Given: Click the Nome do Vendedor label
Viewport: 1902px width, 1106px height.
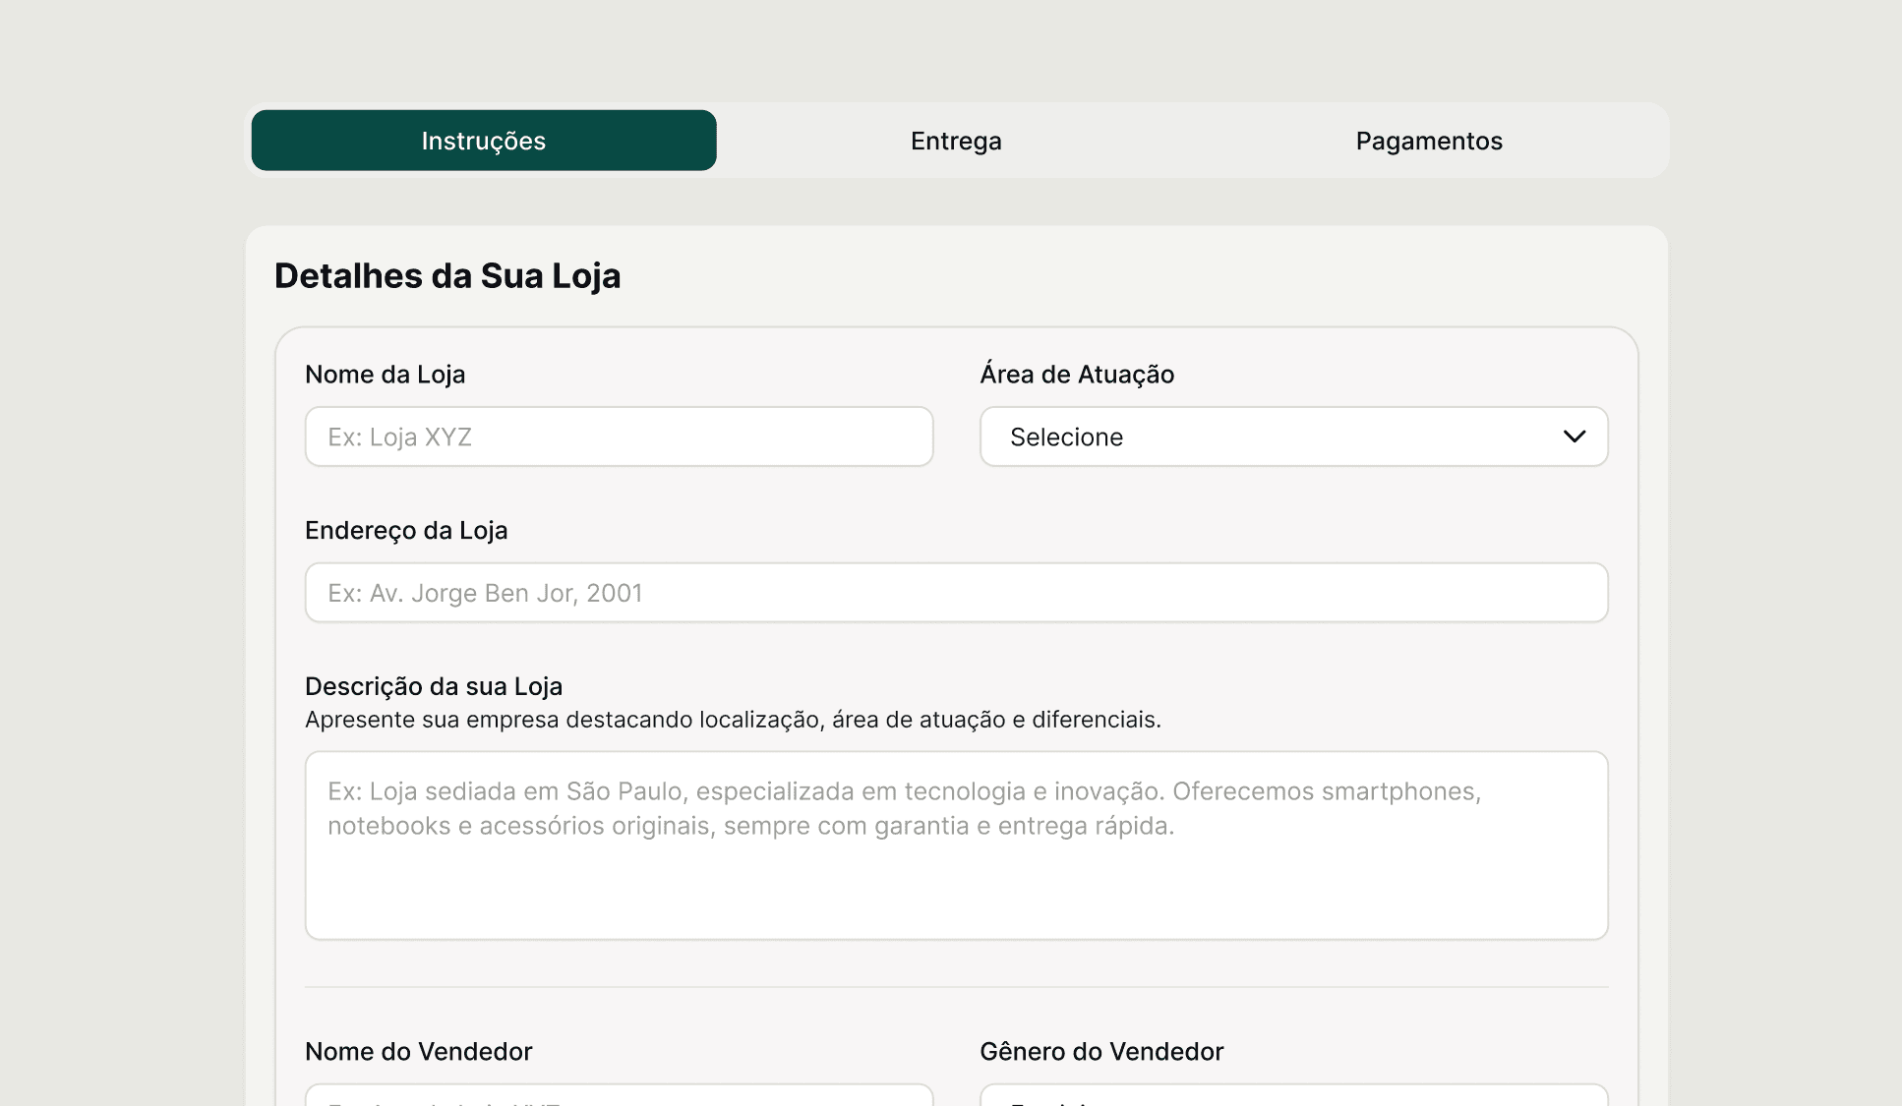Looking at the screenshot, I should [x=418, y=1052].
